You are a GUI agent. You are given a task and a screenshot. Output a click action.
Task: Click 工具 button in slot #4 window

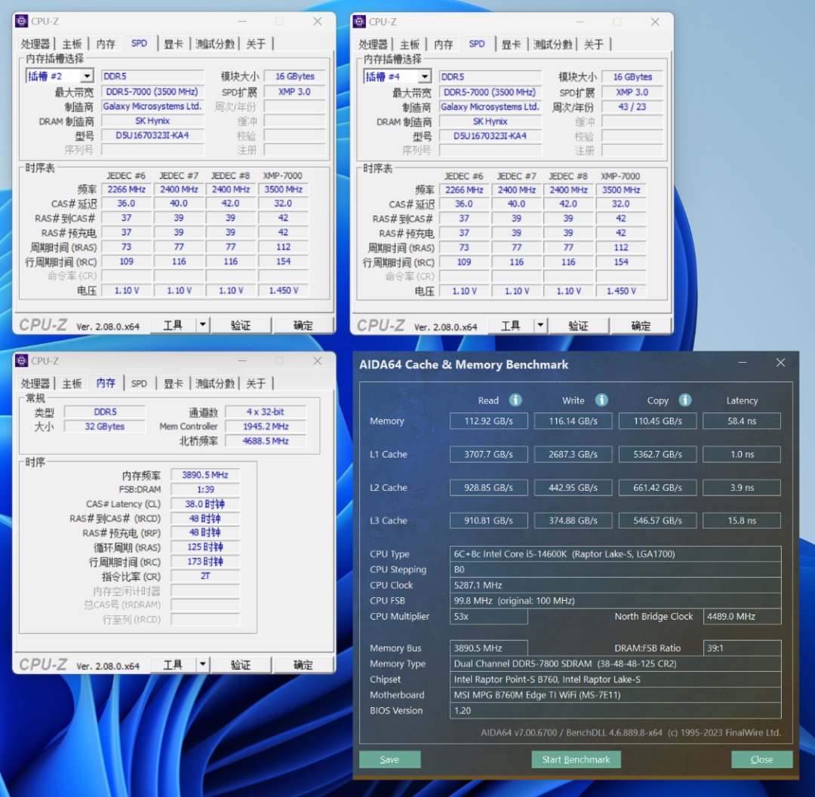511,326
